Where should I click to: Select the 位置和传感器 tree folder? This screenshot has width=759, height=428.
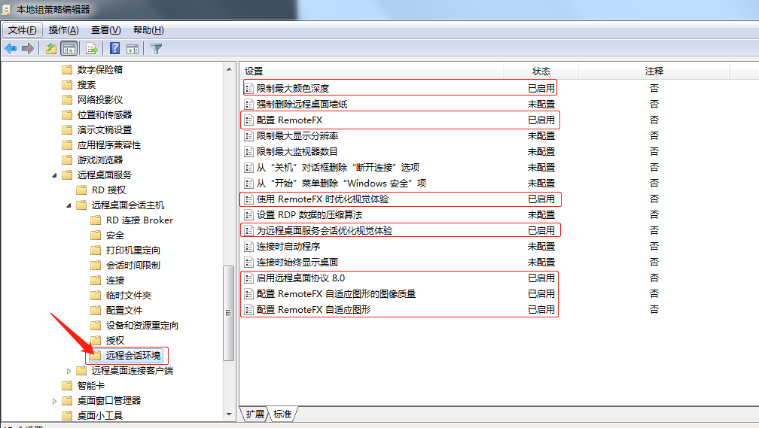[x=105, y=114]
